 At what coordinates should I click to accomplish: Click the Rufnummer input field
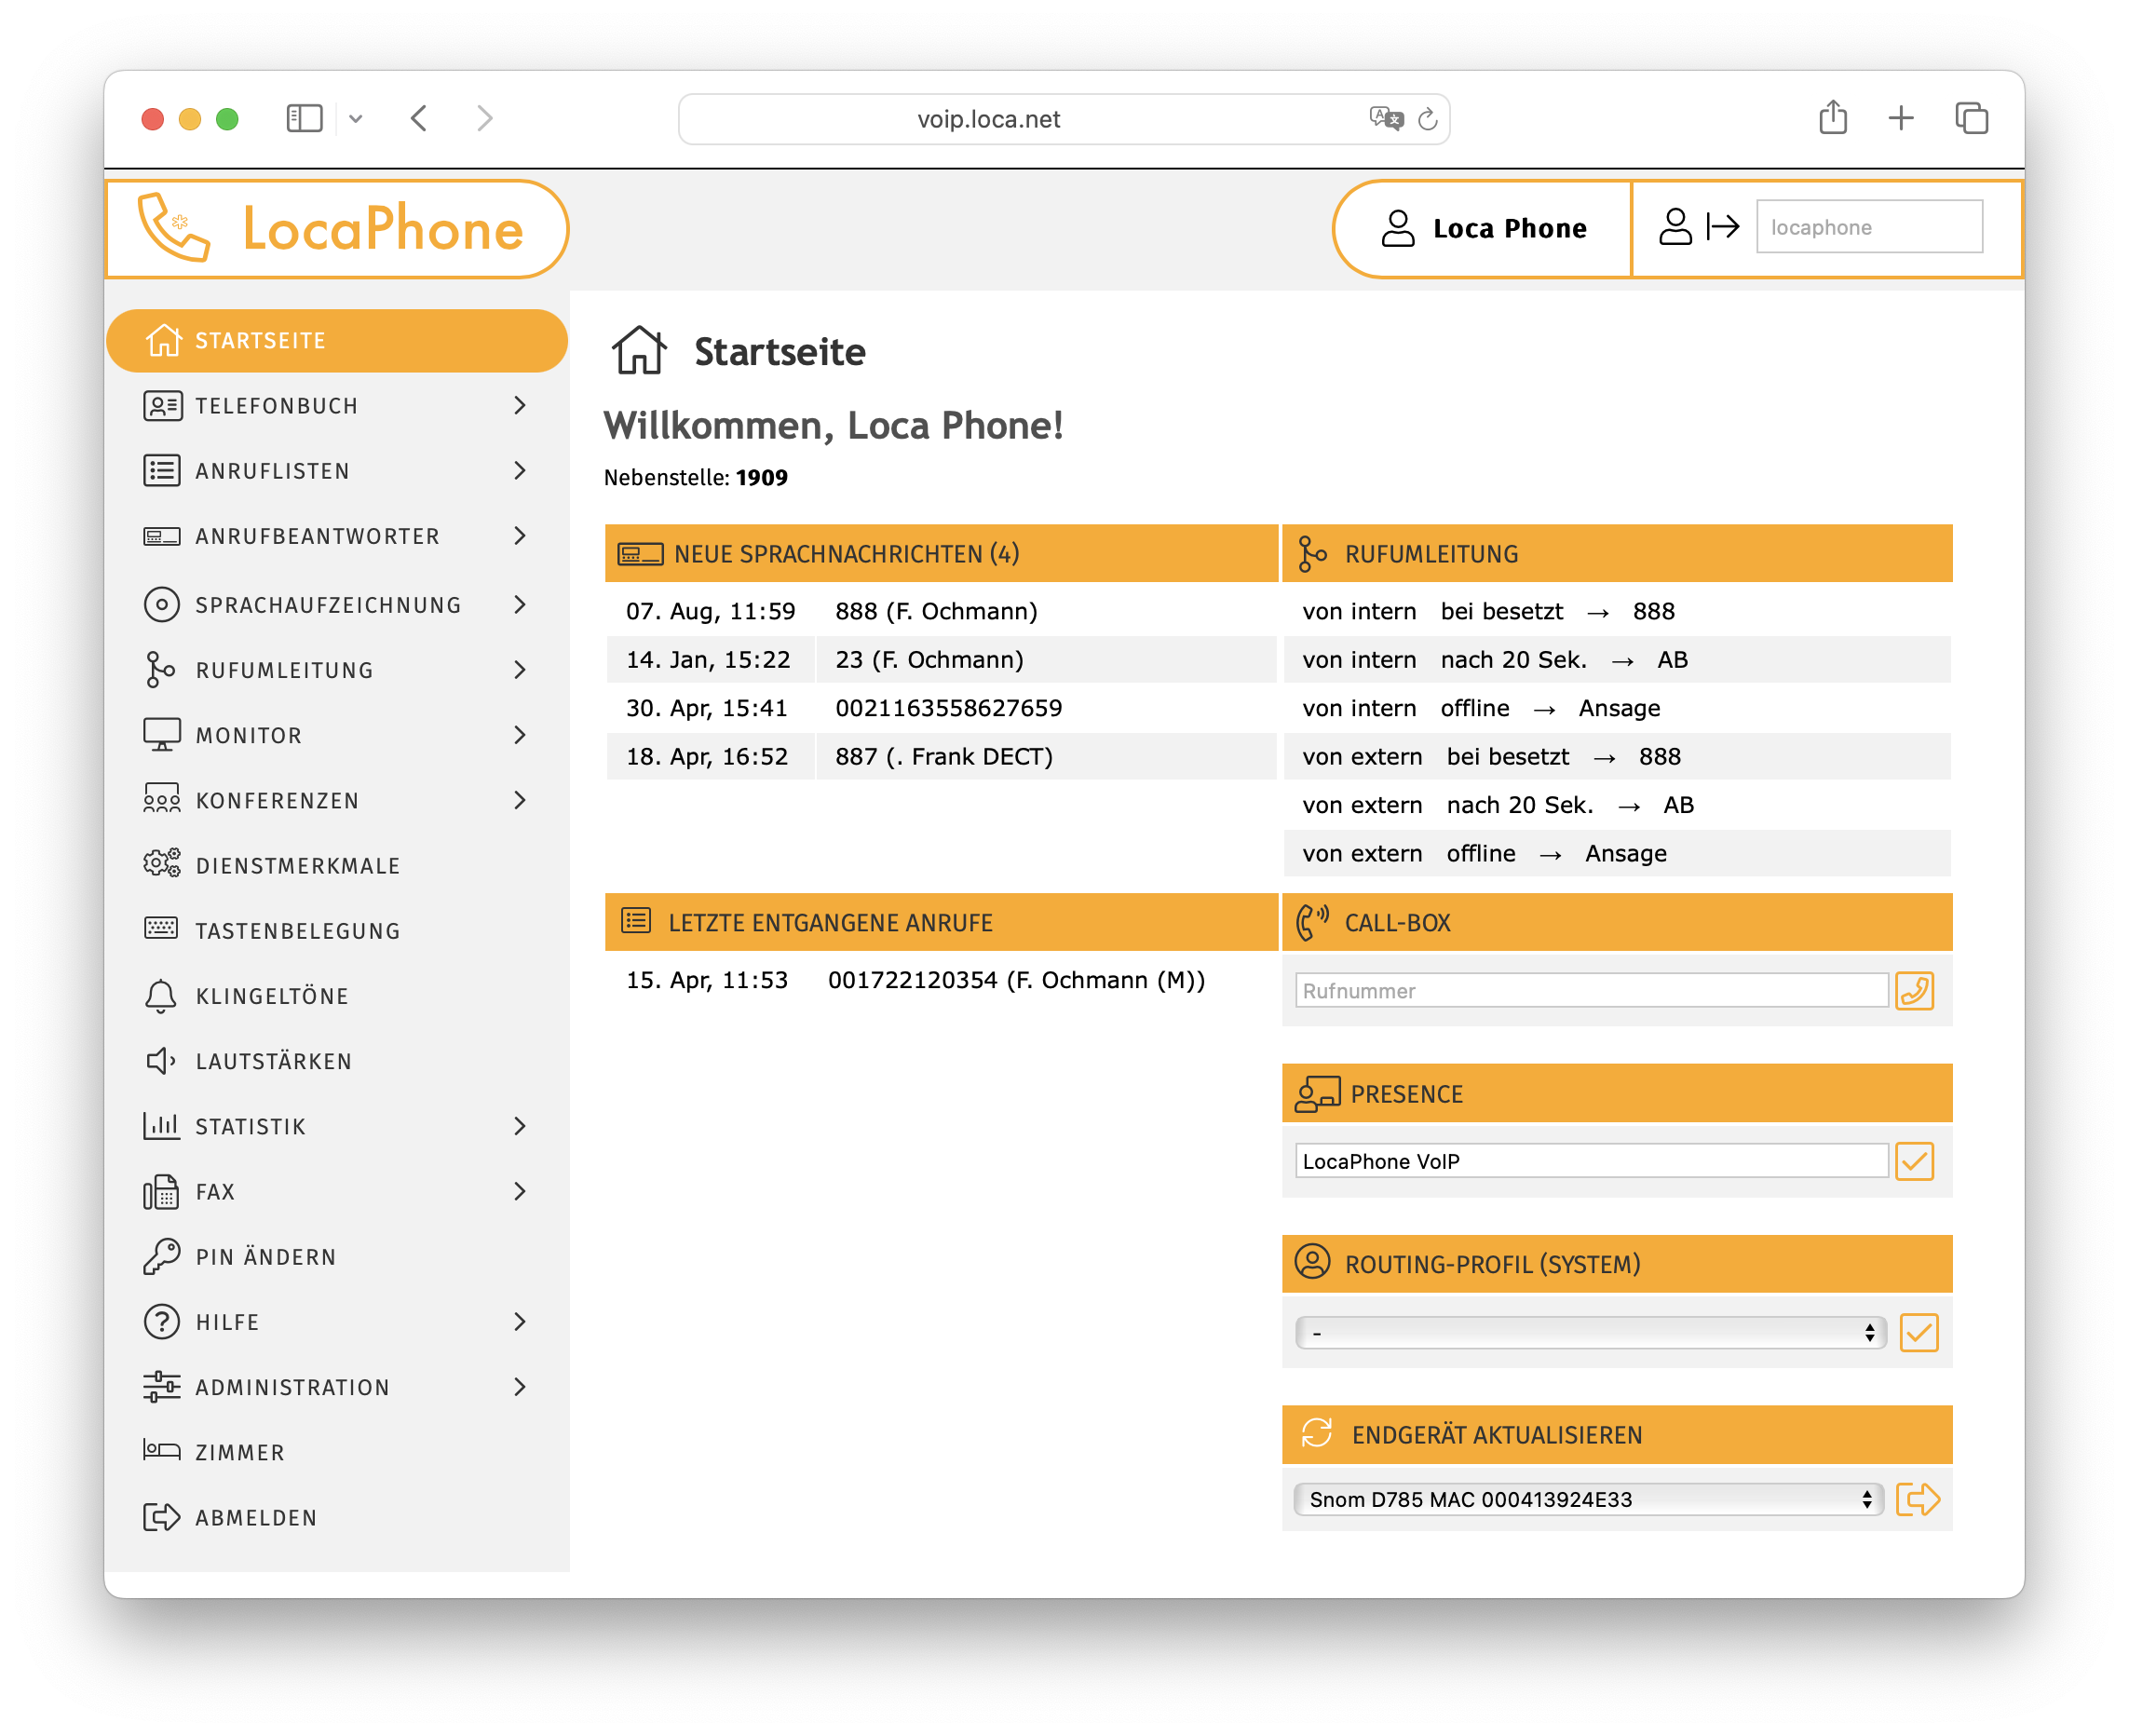(1590, 991)
